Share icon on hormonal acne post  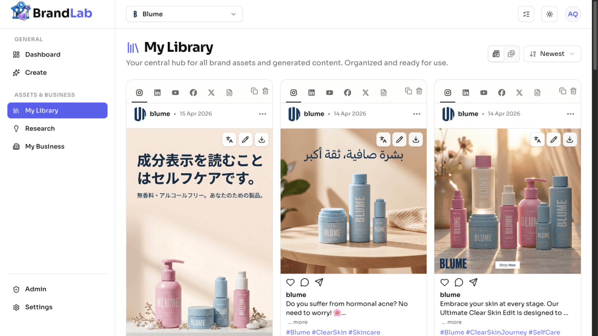[x=319, y=282]
